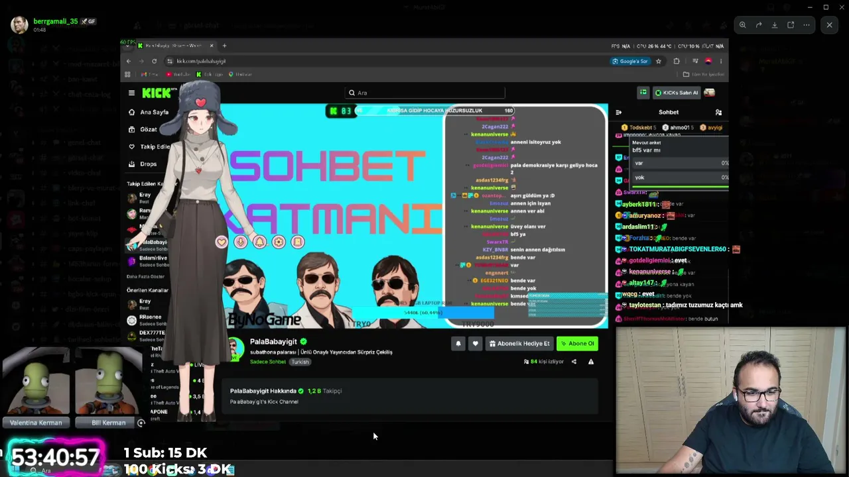Bookmark page with the star icon
Viewport: 849px width, 477px height.
[659, 61]
